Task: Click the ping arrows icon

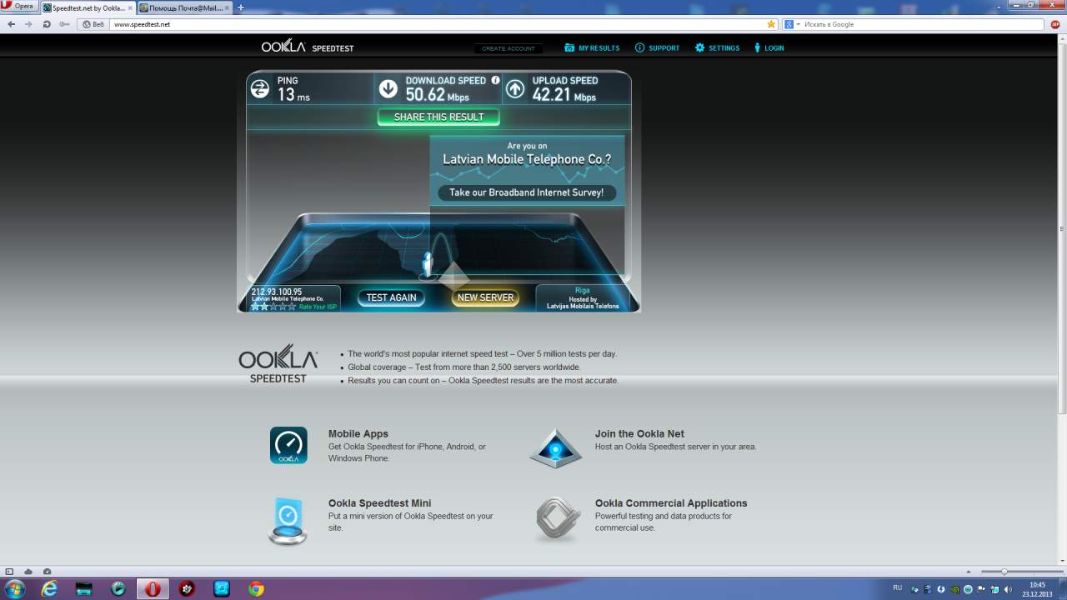Action: 260,88
